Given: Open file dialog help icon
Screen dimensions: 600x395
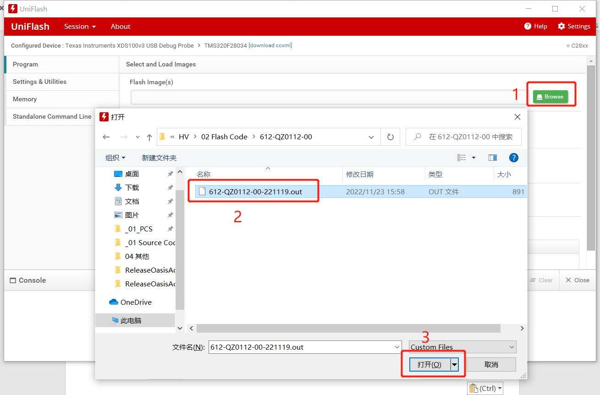Looking at the screenshot, I should [514, 158].
